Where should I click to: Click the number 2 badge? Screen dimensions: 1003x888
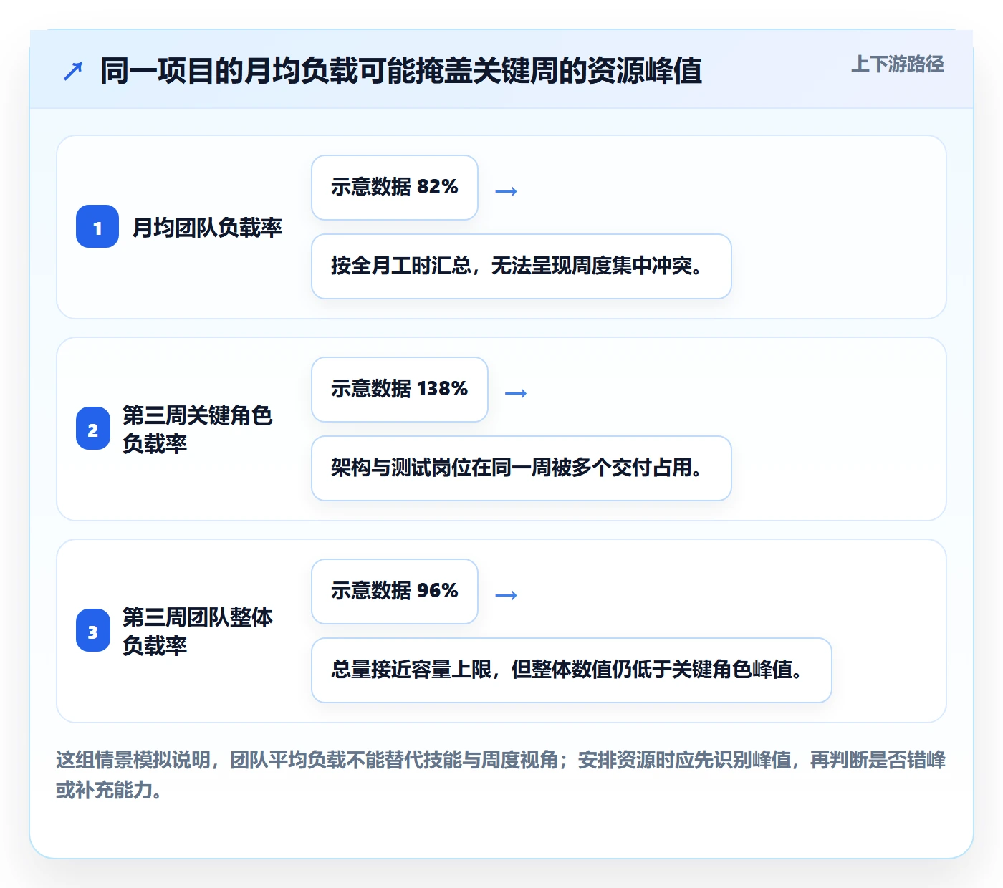click(x=93, y=428)
